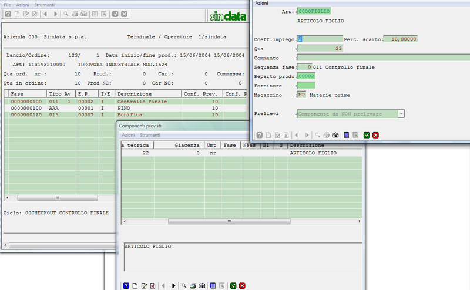This screenshot has height=290, width=470.
Task: Click the Perc. scarto field
Action: 401,39
